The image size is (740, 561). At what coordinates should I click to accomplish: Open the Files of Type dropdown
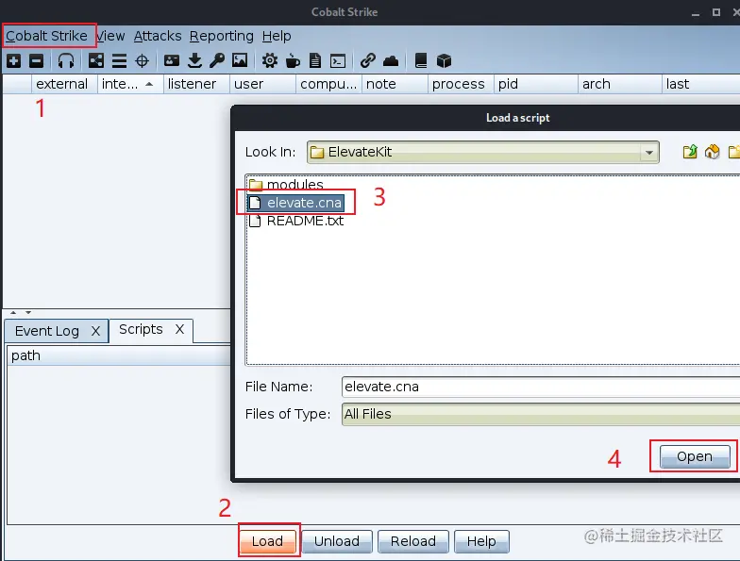541,414
